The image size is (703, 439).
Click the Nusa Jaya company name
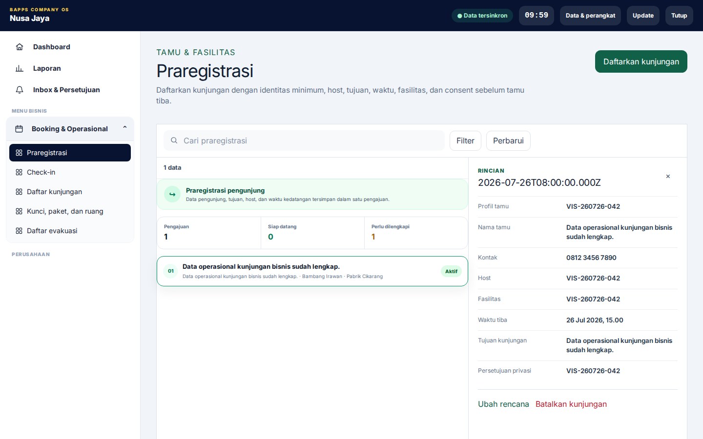pos(30,19)
